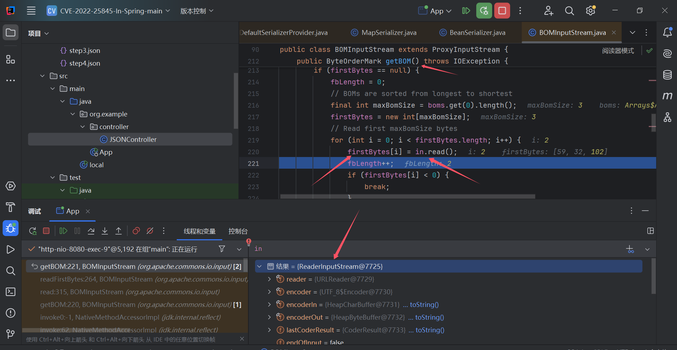Image resolution: width=677 pixels, height=350 pixels.
Task: Stop the App with red stop button in title bar
Action: pos(502,11)
